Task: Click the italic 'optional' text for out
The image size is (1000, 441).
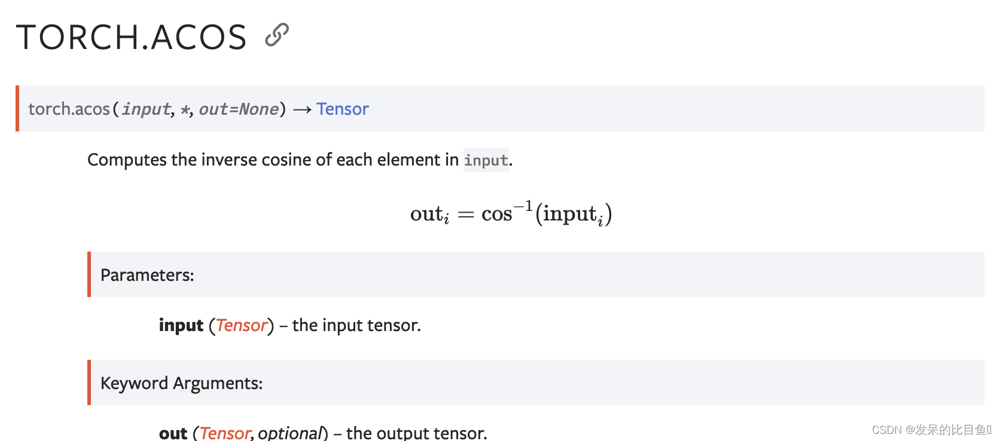Action: 290,433
